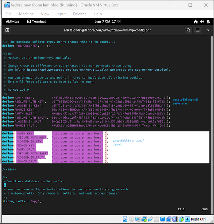This screenshot has height=224, width=214.
Task: Click the filled 'AUTH_SALT' define line
Action: (86, 114)
